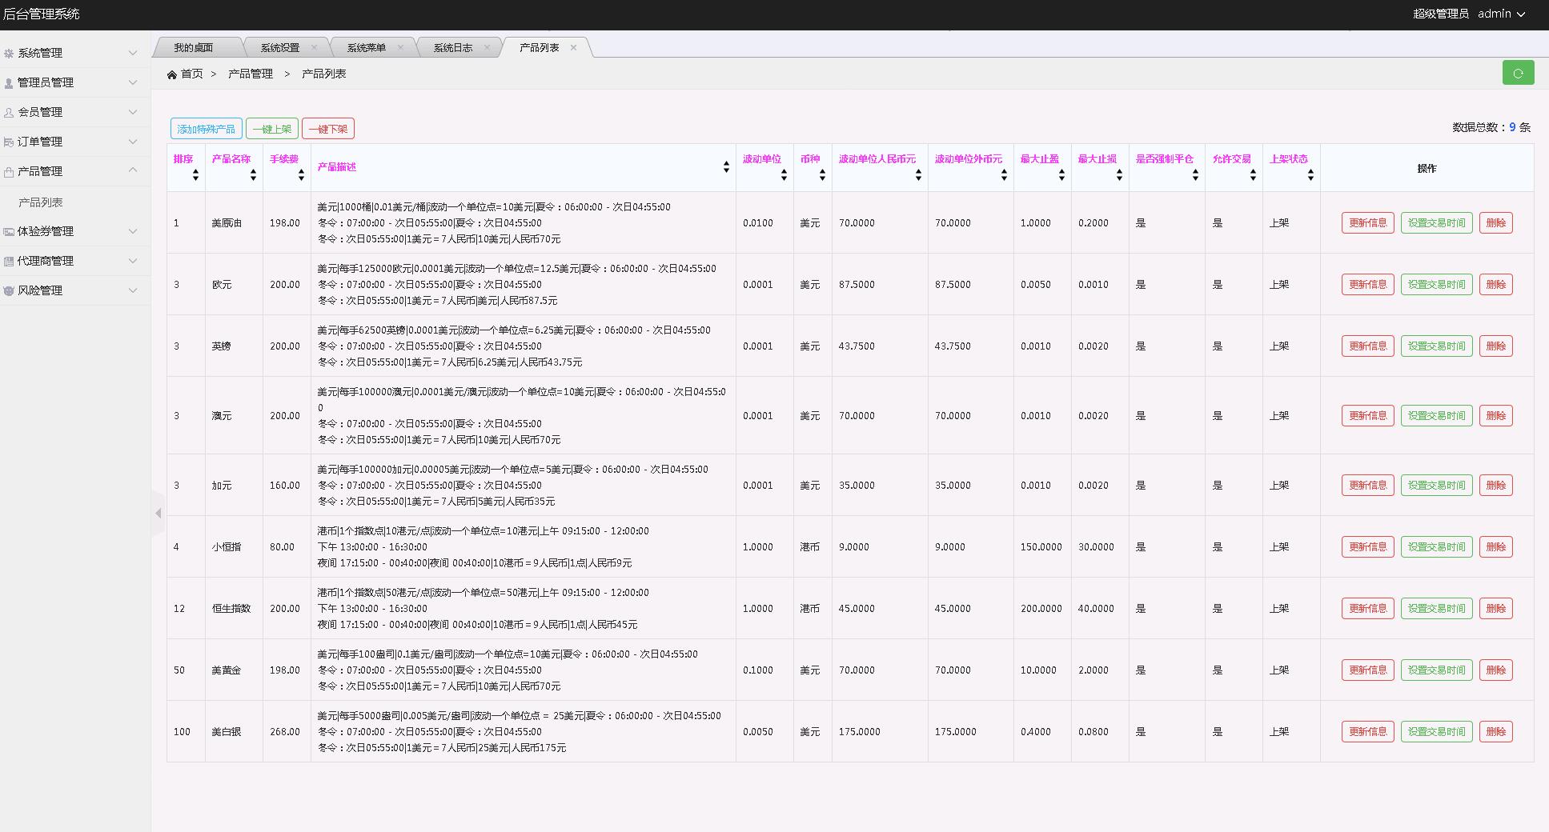This screenshot has height=832, width=1549.
Task: Click 一键上架 button
Action: click(272, 129)
